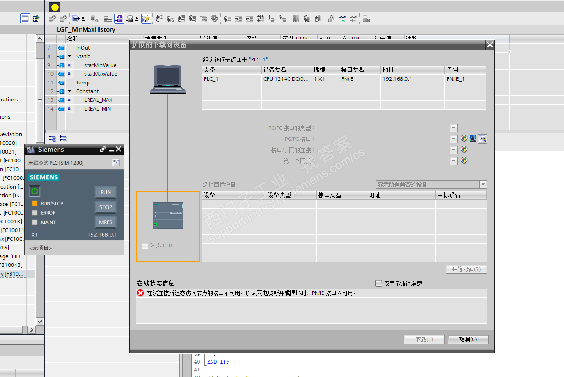Viewport: 564px width, 377px height.
Task: Click the RUN button in PLCSIM
Action: [x=105, y=192]
